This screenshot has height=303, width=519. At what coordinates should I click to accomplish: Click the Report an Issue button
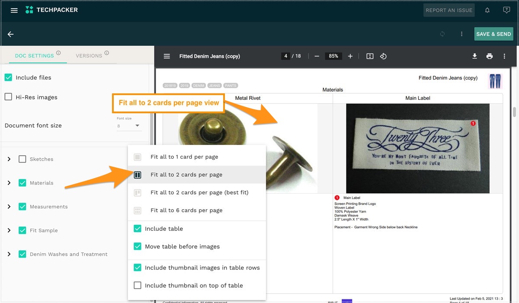(449, 10)
